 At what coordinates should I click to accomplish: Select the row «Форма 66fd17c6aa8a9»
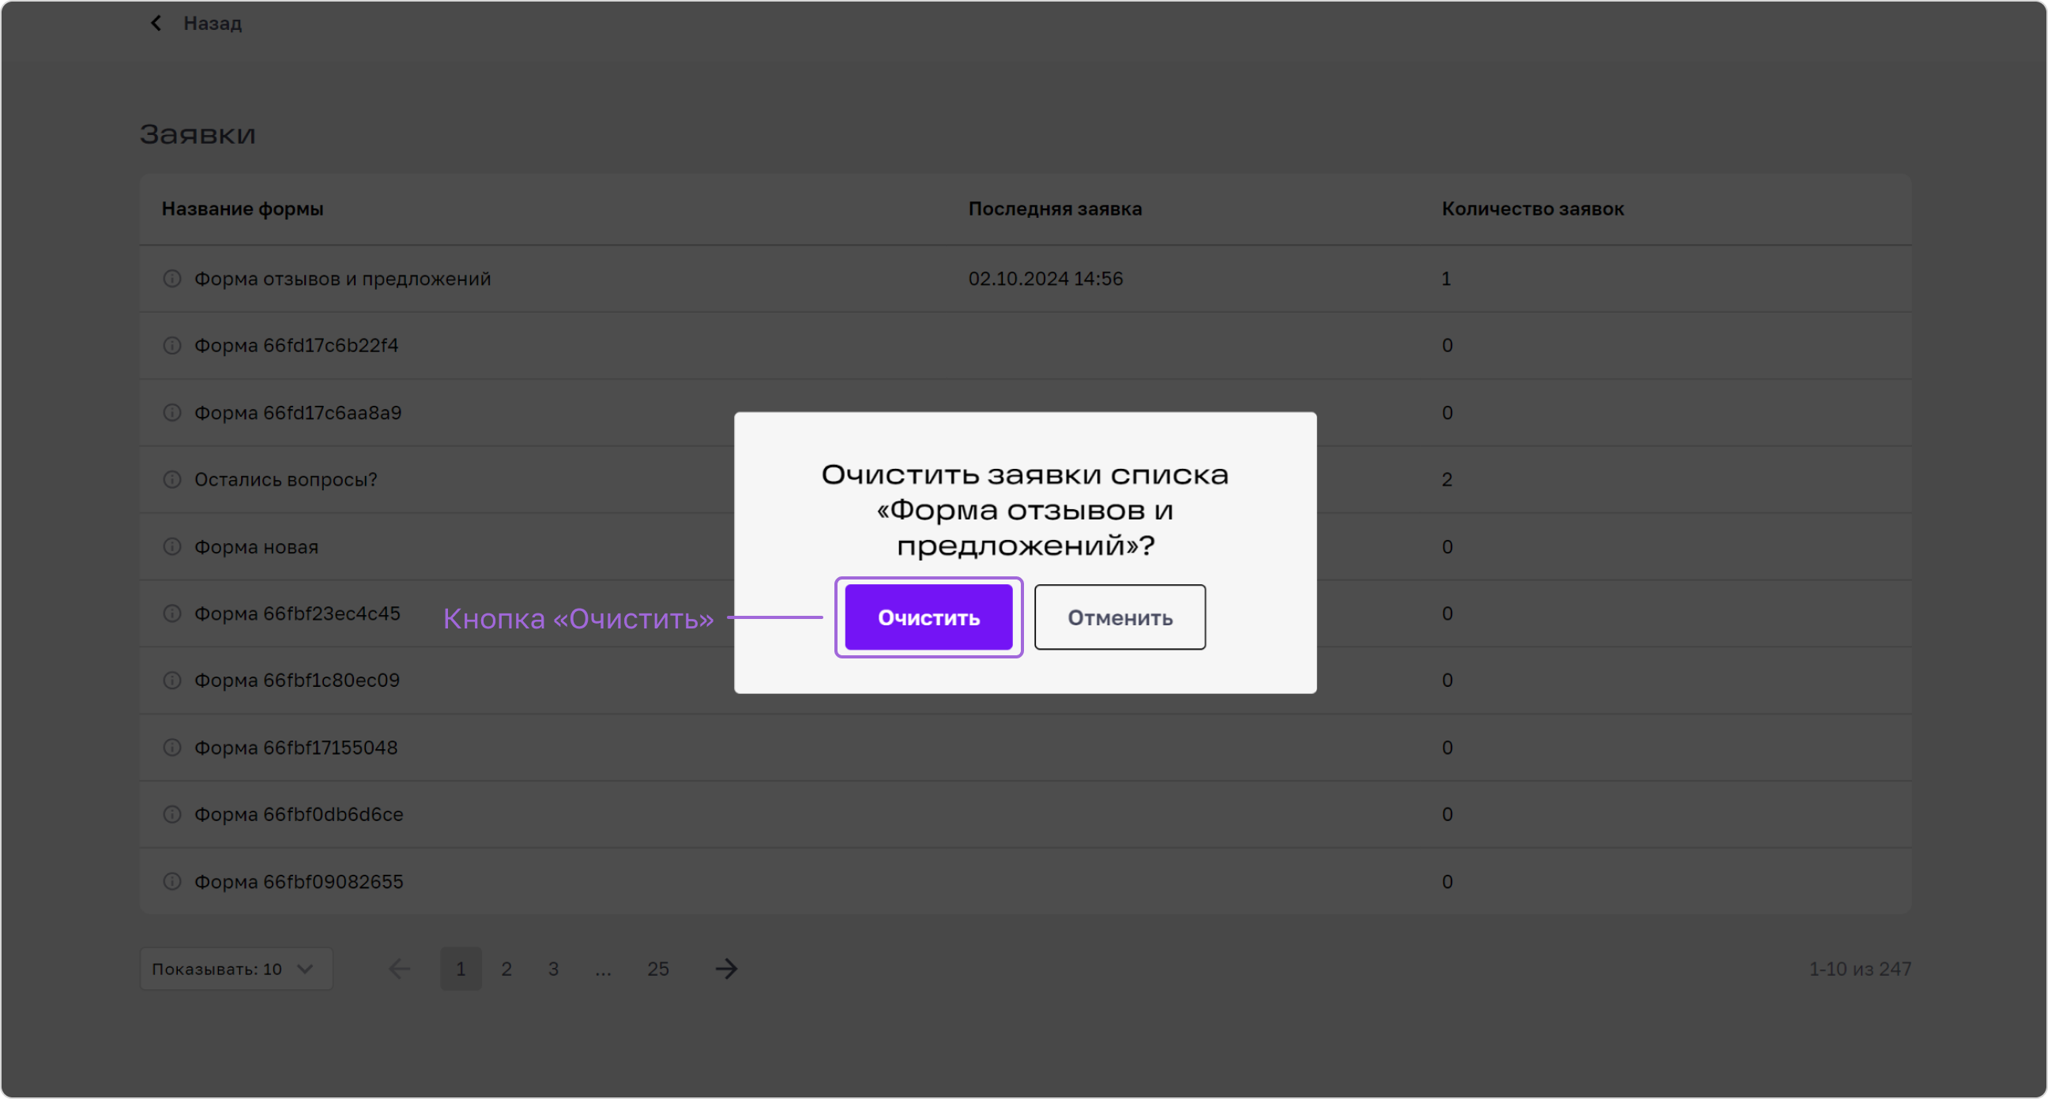click(x=1026, y=412)
